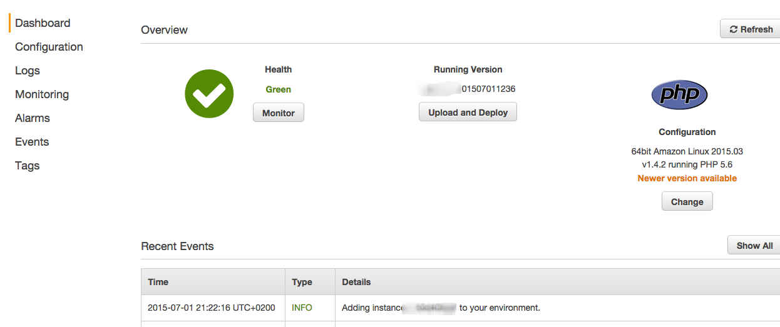The width and height of the screenshot is (780, 327).
Task: Open Tags in the sidebar
Action: [x=28, y=166]
